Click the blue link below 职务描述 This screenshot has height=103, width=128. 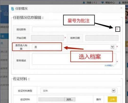(109, 66)
